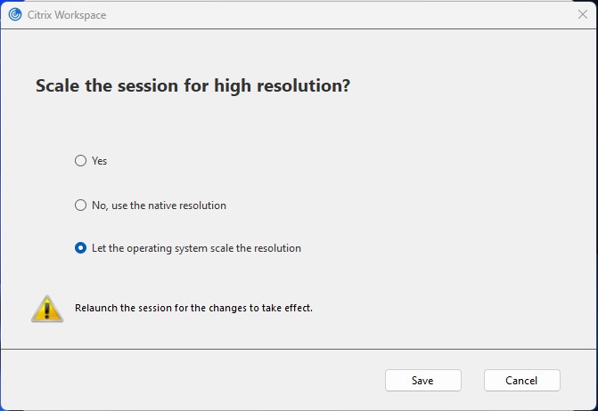
Task: Click blank space between Save and Cancel
Action: pyautogui.click(x=472, y=380)
